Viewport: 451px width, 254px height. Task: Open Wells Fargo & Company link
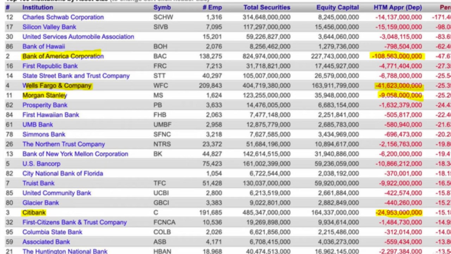tap(57, 85)
